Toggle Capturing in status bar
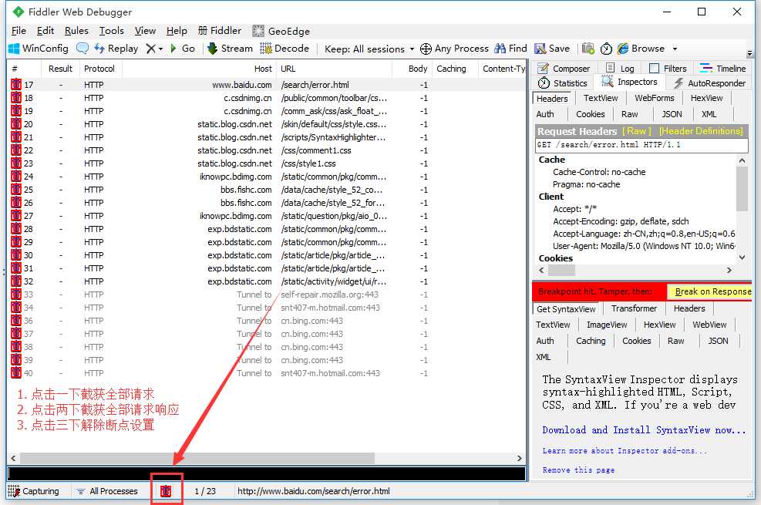This screenshot has height=505, width=761. [33, 491]
